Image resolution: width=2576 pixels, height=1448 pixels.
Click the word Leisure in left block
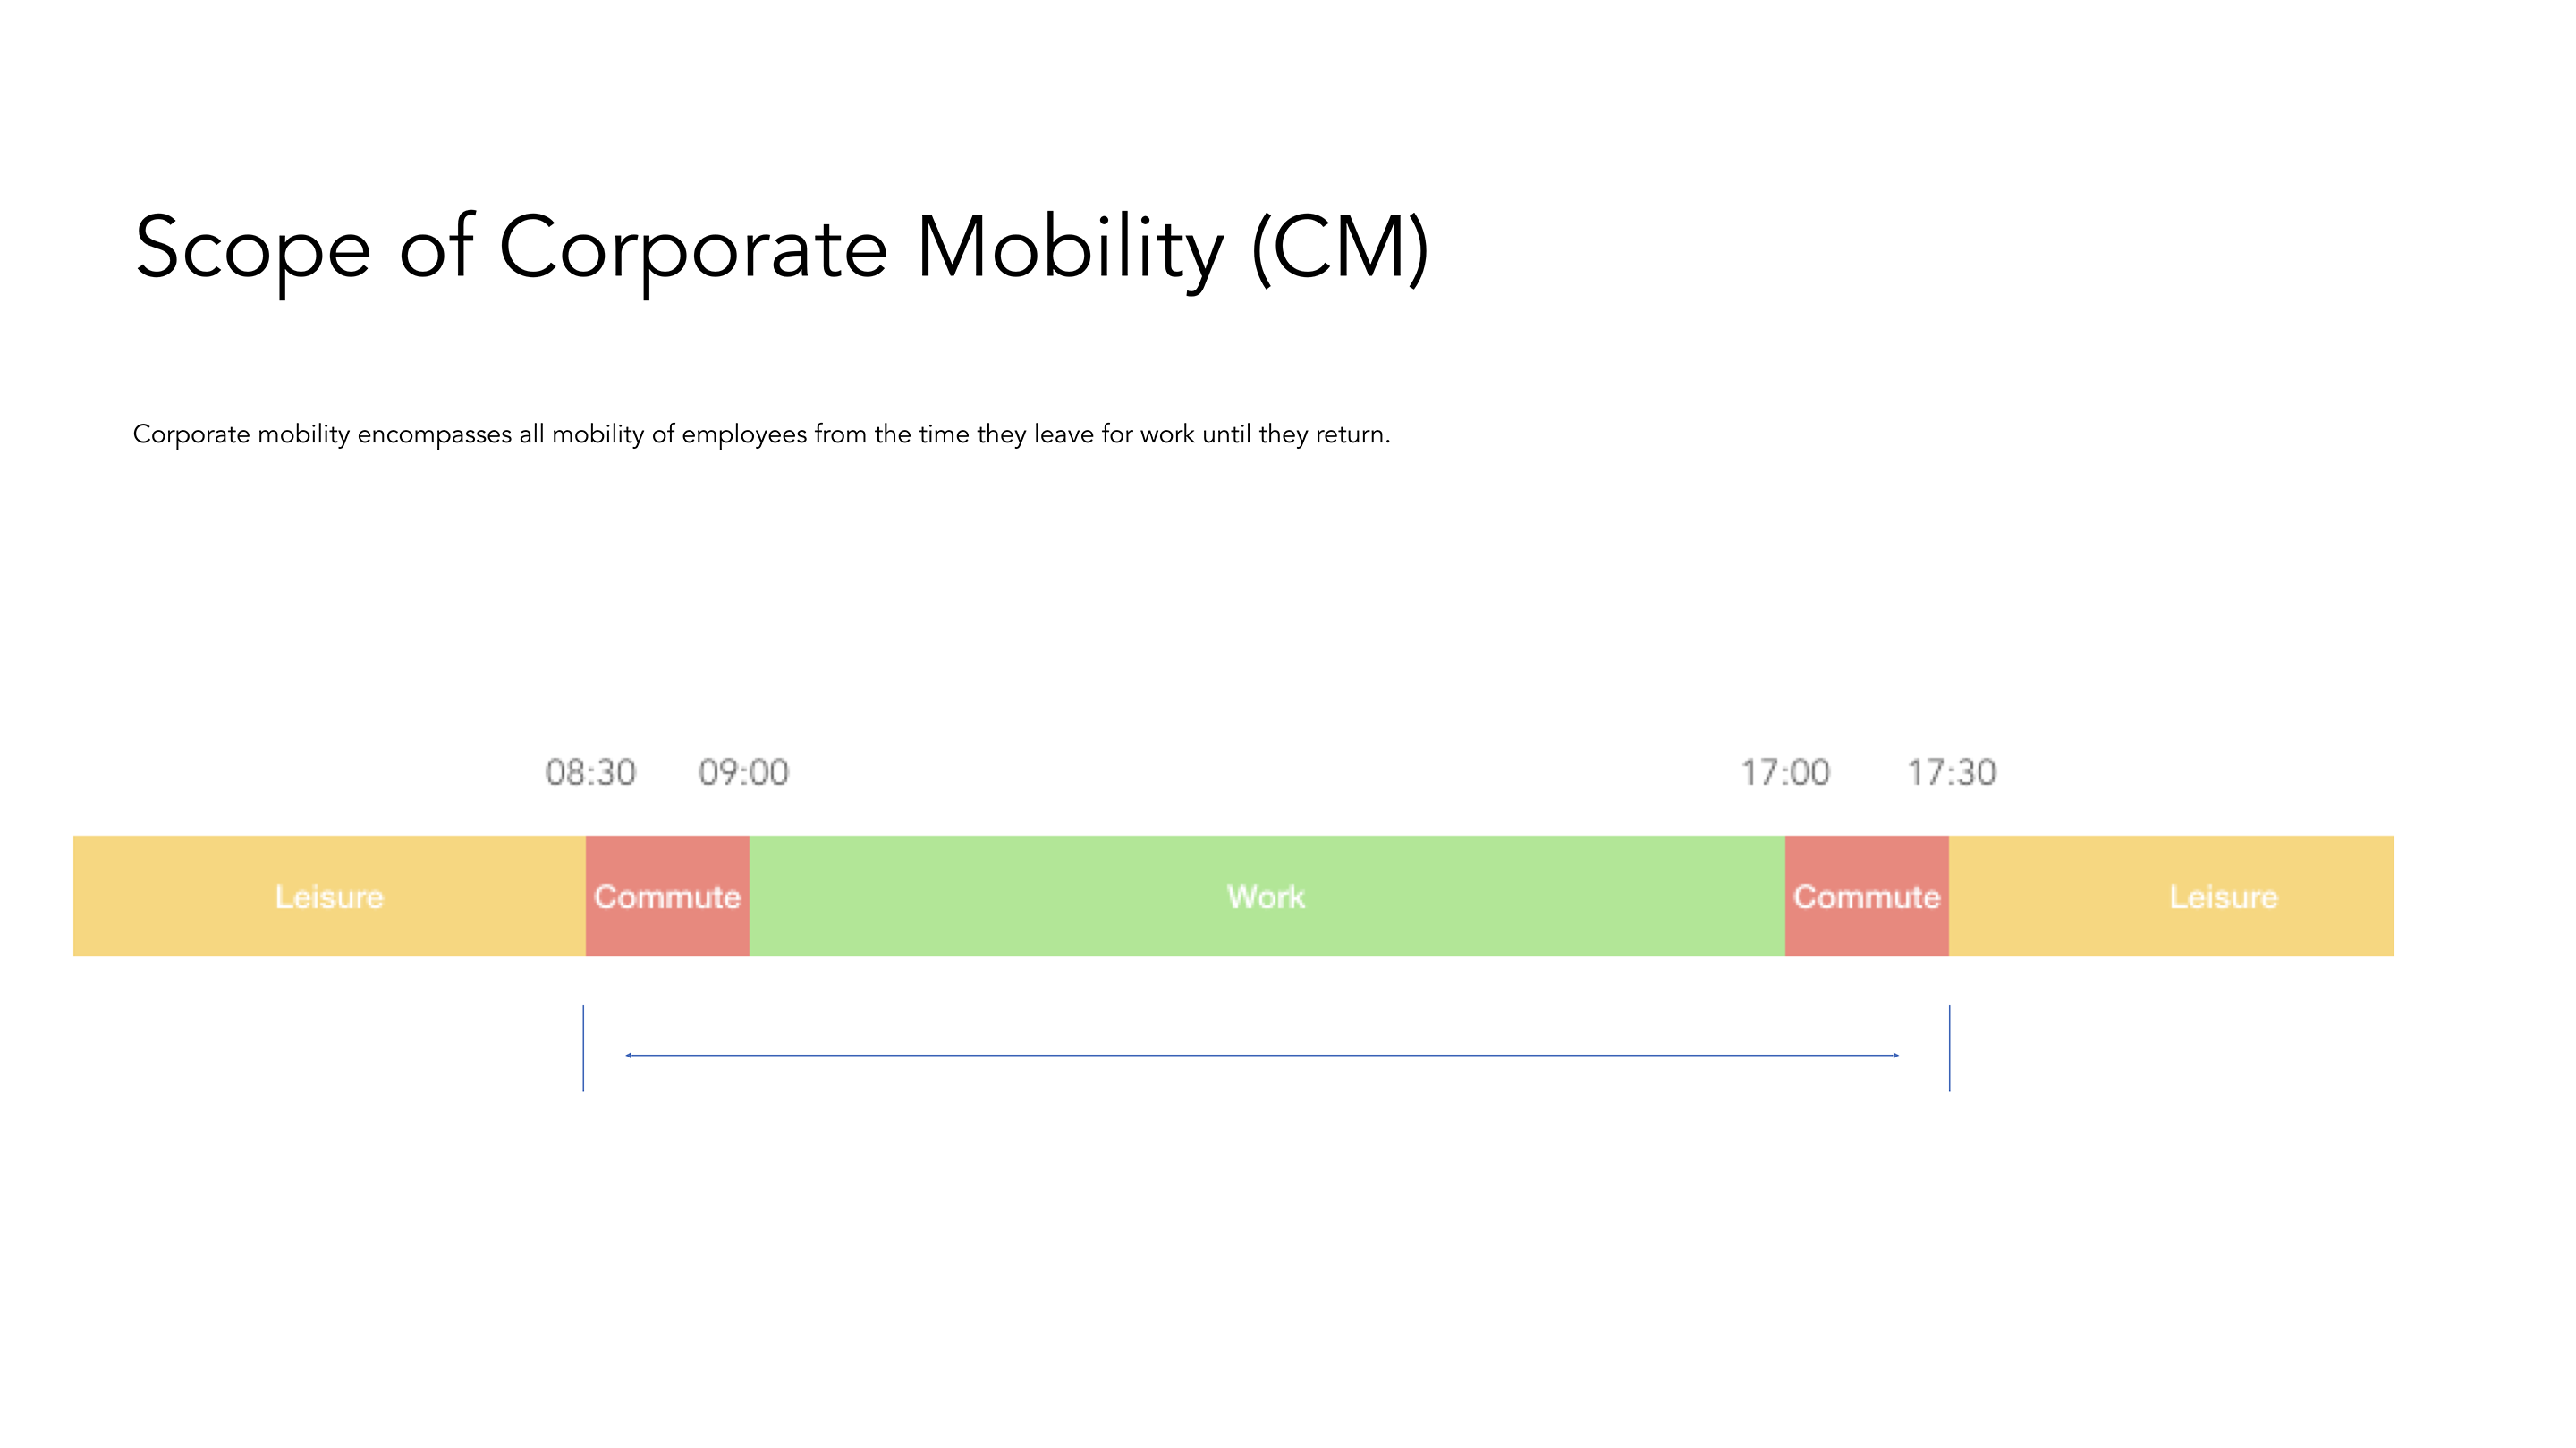329,897
